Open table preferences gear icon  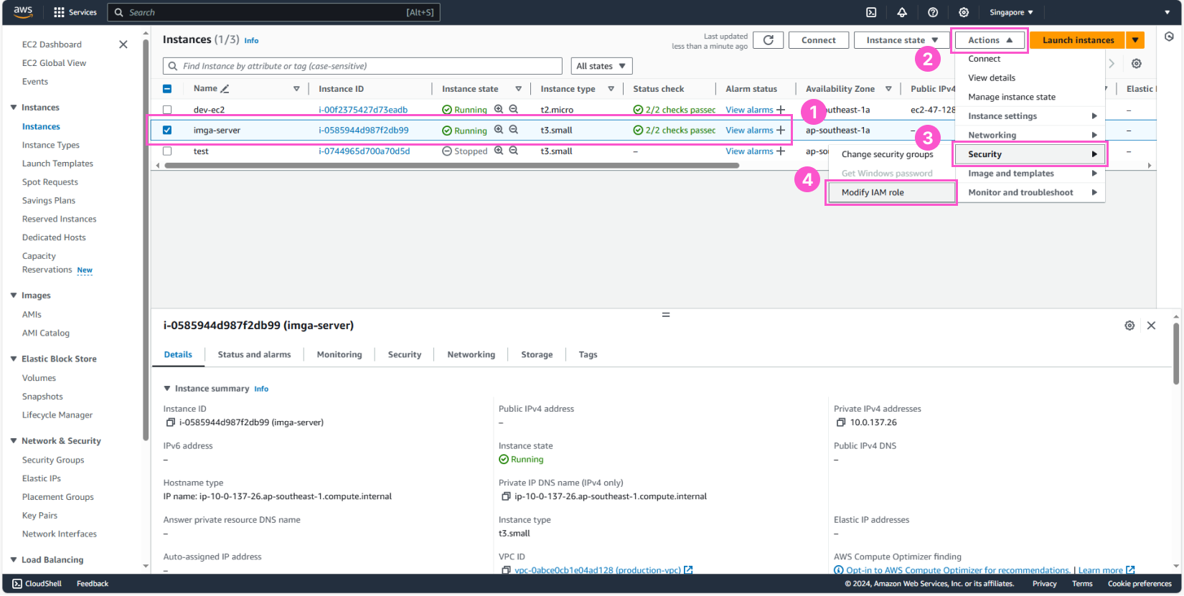click(x=1137, y=64)
